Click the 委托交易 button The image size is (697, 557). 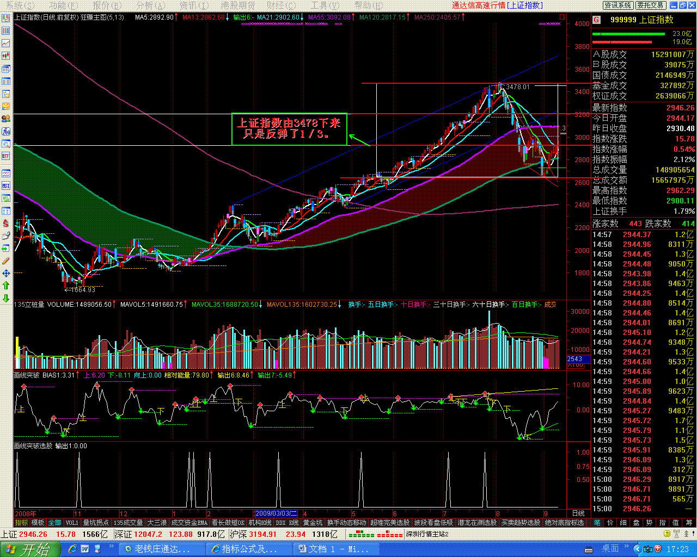tap(650, 5)
